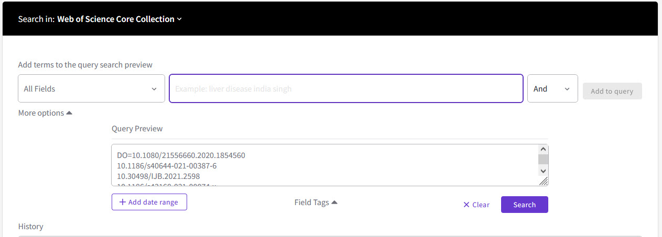Click the Query Preview scroll-down arrow
Viewport: 662px width, 237px height.
pyautogui.click(x=543, y=171)
